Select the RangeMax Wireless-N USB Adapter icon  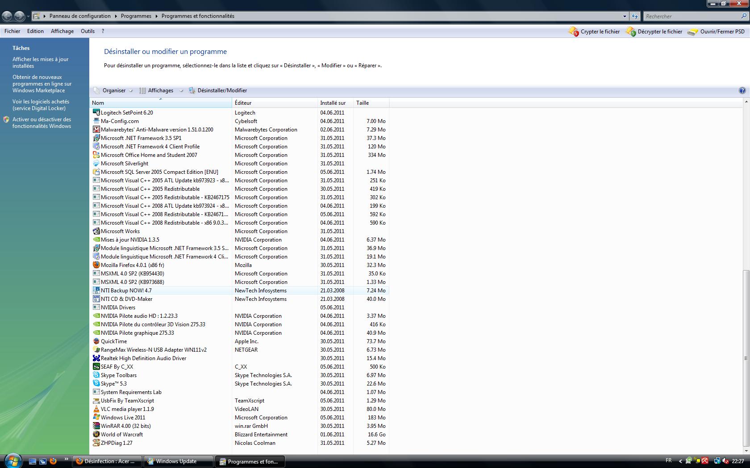(x=96, y=350)
